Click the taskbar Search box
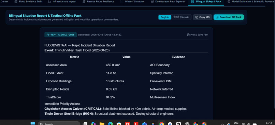275x125 pixels. [59, 123]
